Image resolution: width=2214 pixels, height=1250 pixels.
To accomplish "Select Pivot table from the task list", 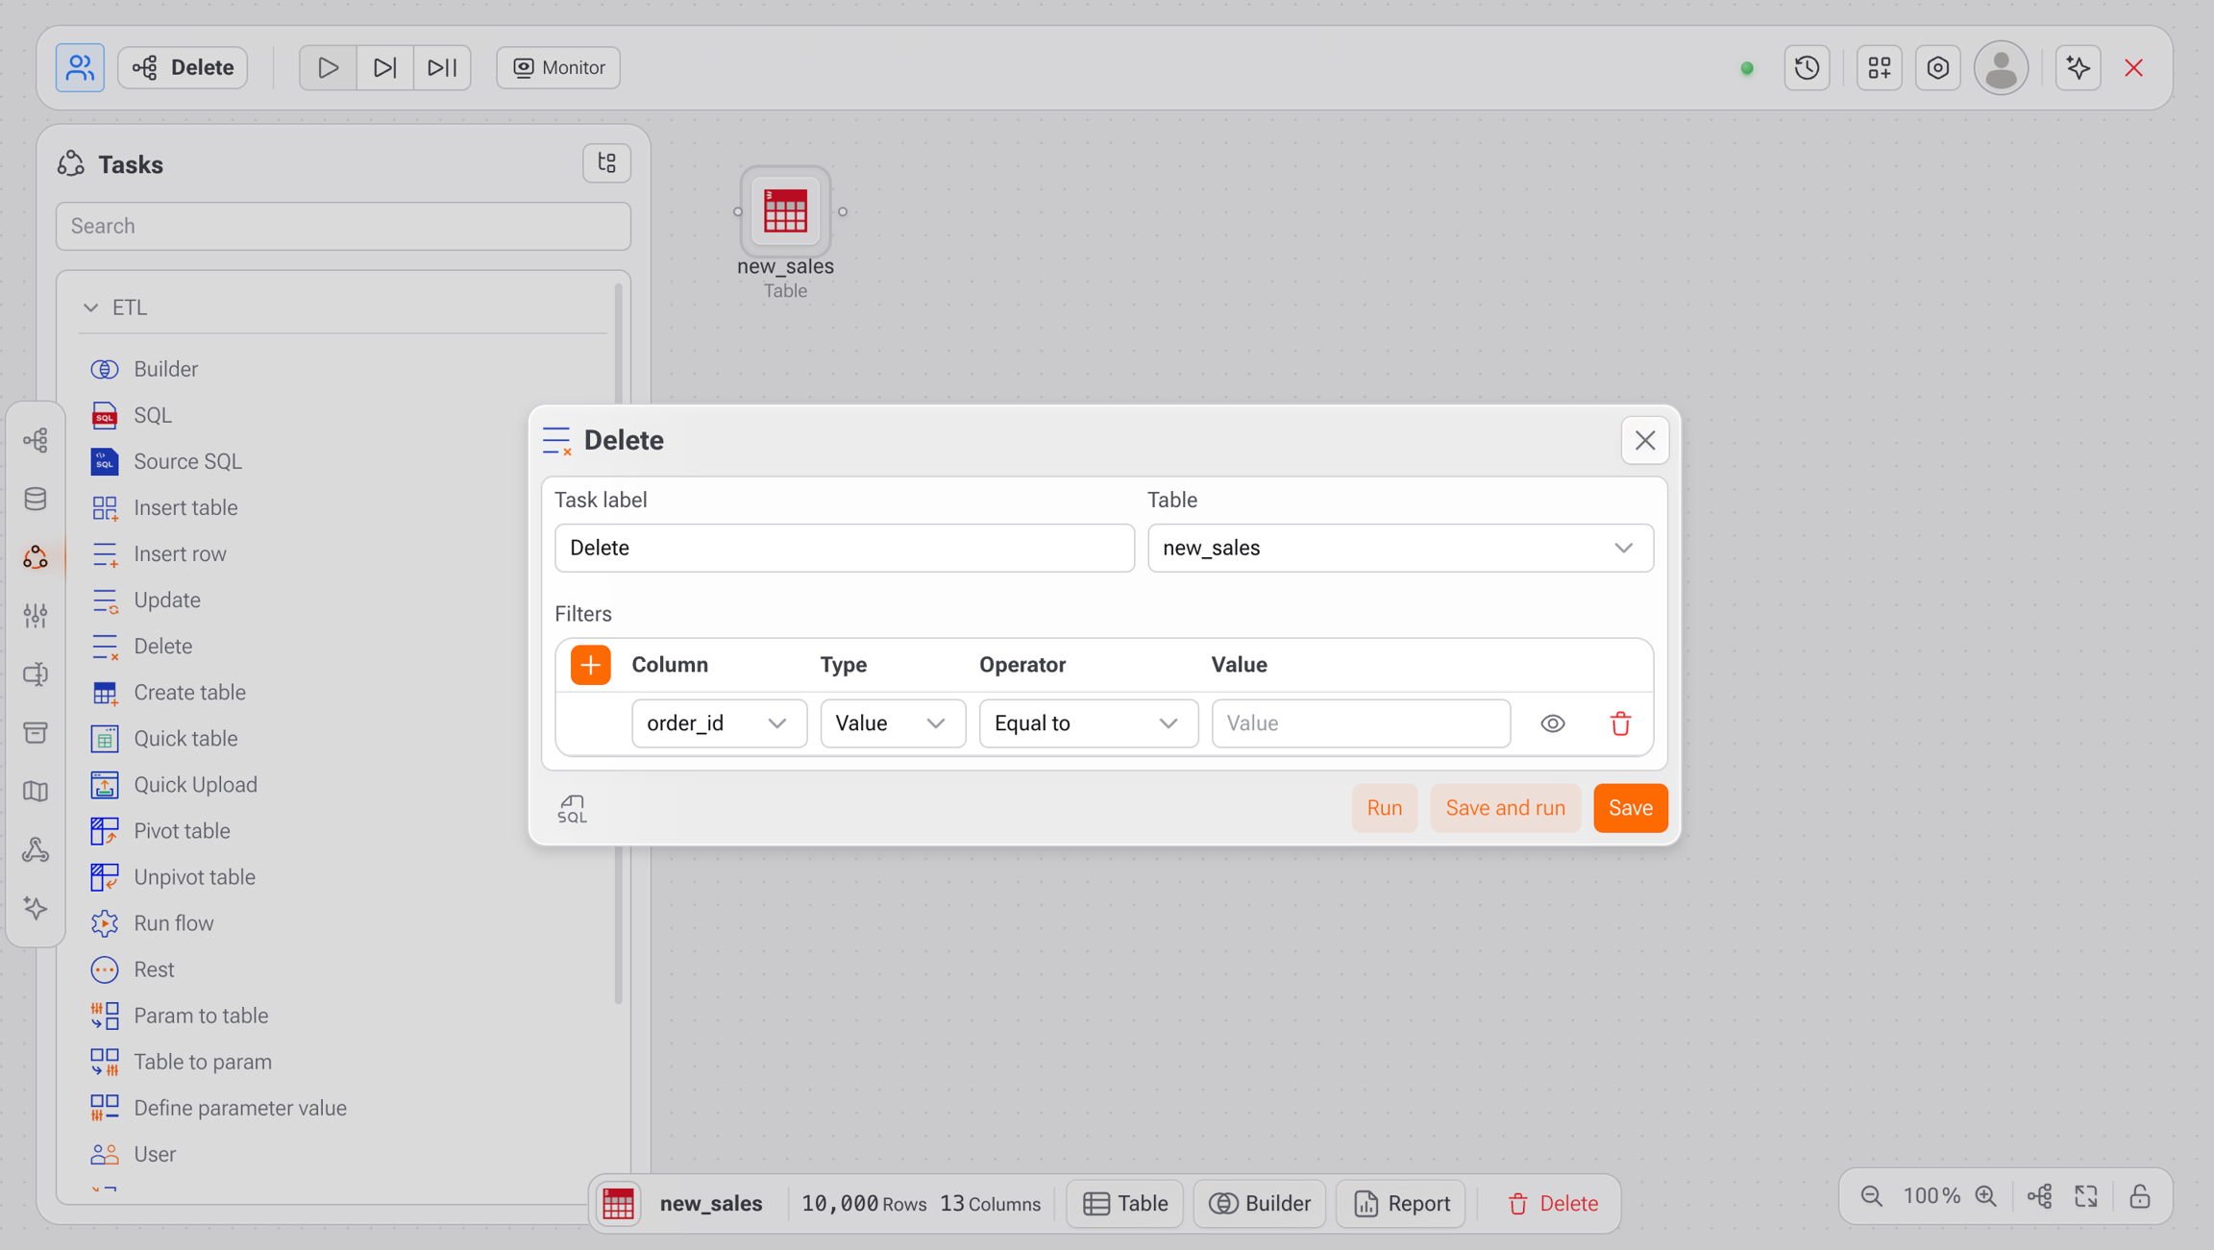I will click(182, 831).
